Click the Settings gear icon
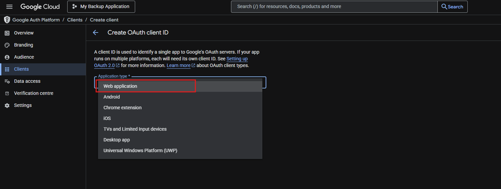The image size is (501, 189). 7,105
